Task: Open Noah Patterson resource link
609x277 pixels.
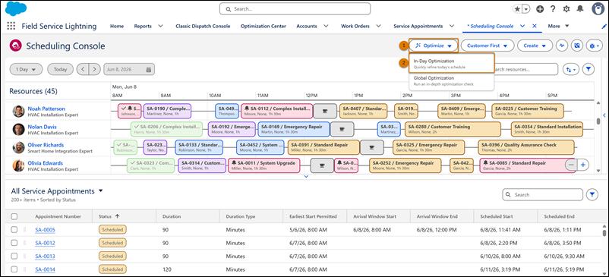Action: tap(46, 109)
